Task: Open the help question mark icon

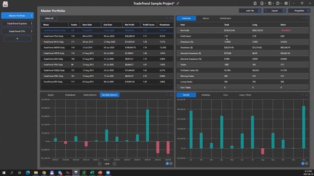Action: 278,3
